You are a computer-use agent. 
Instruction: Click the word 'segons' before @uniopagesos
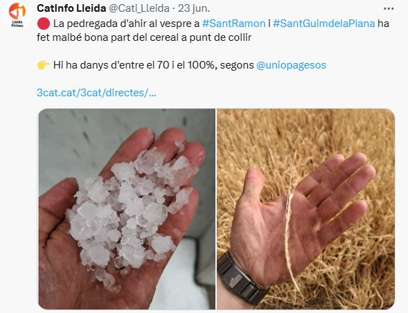[237, 65]
